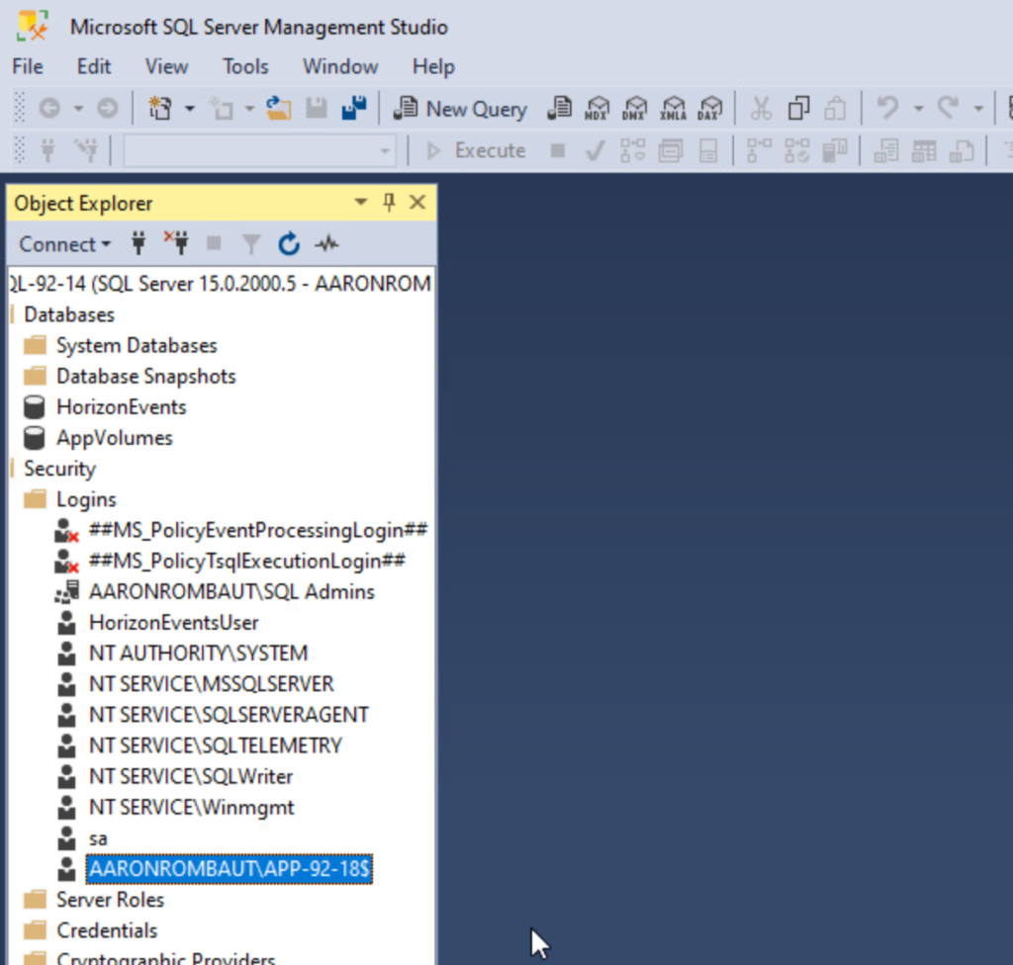Click the Open File folder icon
Image resolution: width=1013 pixels, height=965 pixels.
278,109
